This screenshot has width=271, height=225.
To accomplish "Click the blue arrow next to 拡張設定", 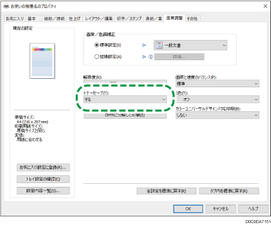I will coord(144,57).
